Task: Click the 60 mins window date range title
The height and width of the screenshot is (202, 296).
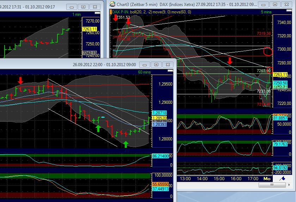Action: point(104,65)
